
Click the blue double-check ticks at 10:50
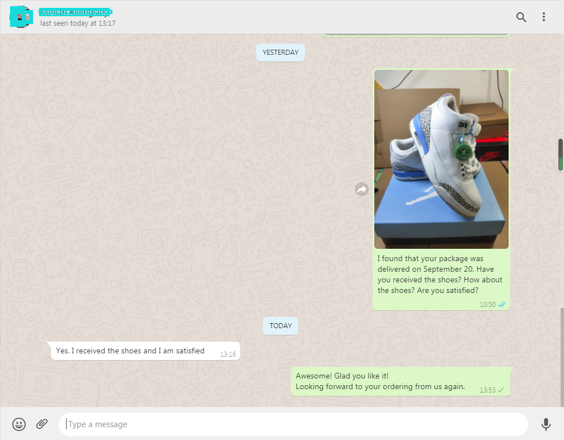502,305
